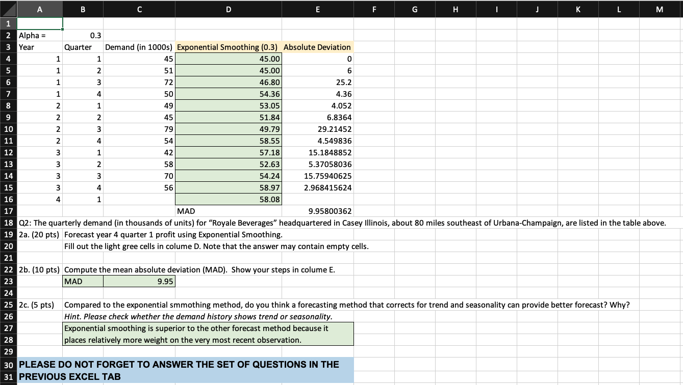The width and height of the screenshot is (683, 385).
Task: Select row 4 header
Action: click(8, 59)
